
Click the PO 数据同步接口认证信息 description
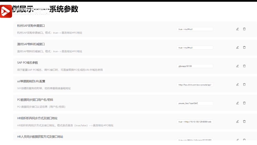pos(41,107)
